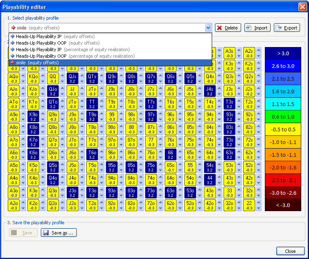Select the K9o hand cell
Screen dimensions: 309x259
coord(33,117)
